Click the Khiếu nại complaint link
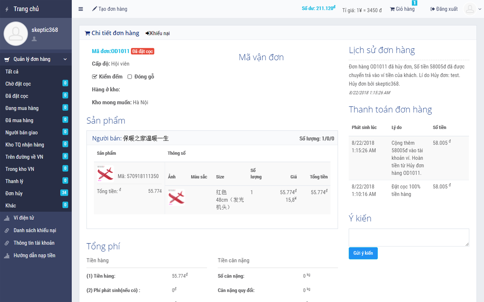Image resolution: width=484 pixels, height=302 pixels. tap(158, 33)
